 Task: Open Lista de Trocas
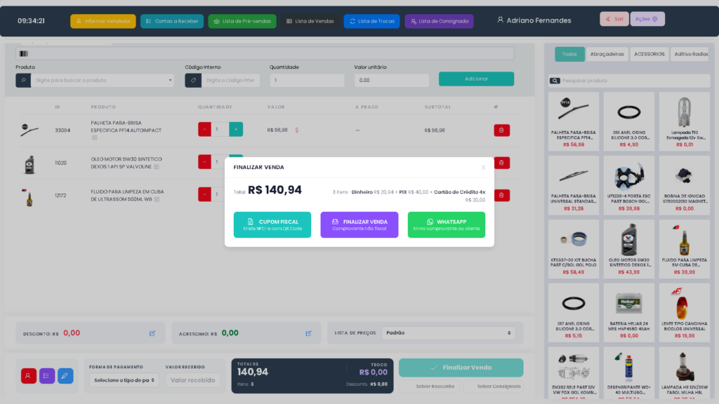click(372, 21)
